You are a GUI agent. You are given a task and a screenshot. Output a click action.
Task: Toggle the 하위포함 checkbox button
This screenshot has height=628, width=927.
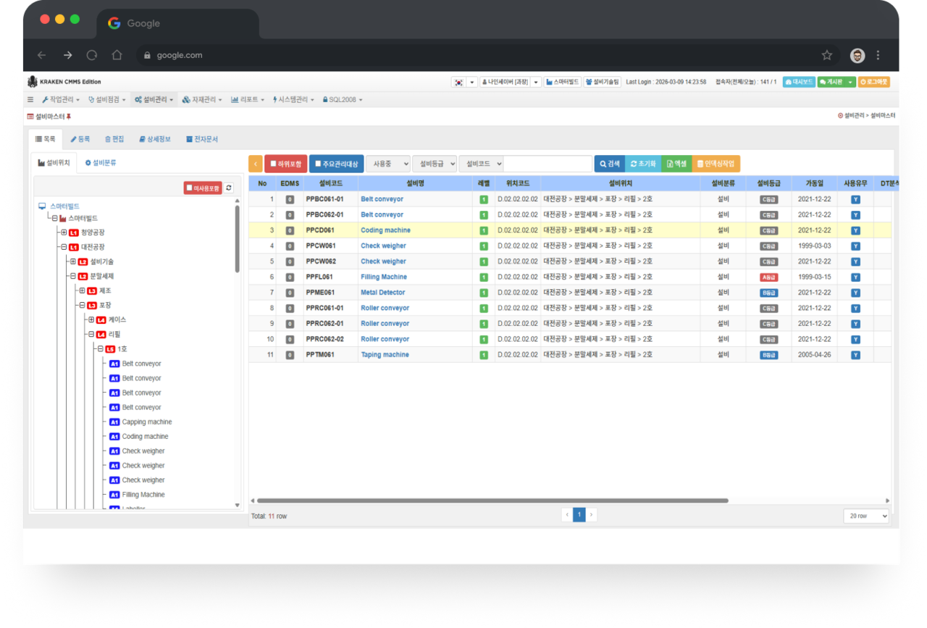(286, 164)
